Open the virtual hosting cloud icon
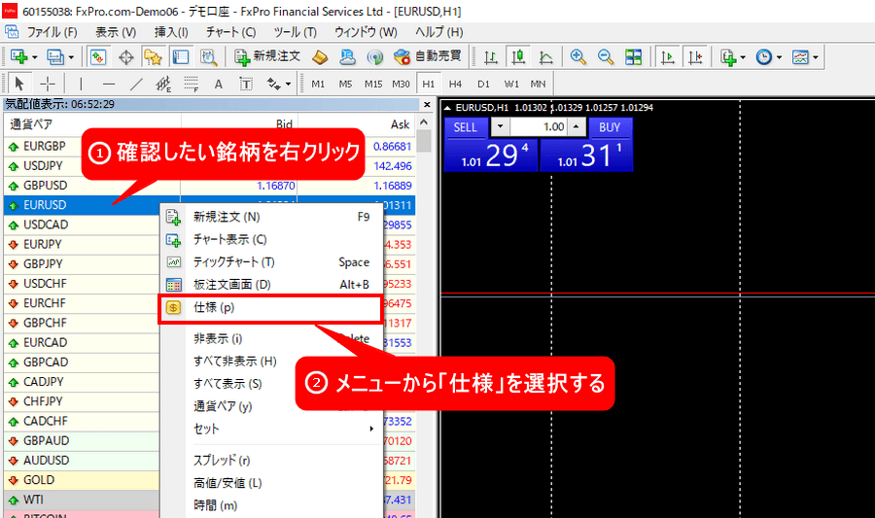This screenshot has width=875, height=518. pos(347,57)
